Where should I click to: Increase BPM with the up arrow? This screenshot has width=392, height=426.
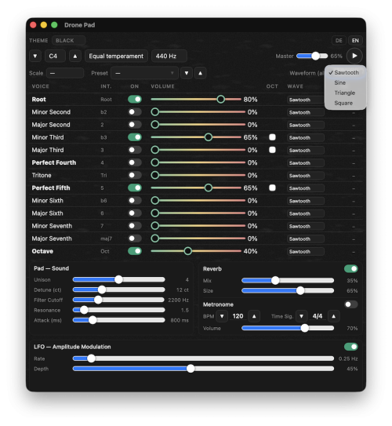click(x=254, y=316)
